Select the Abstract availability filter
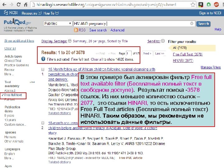The width and height of the screenshot is (224, 168). point(10,91)
